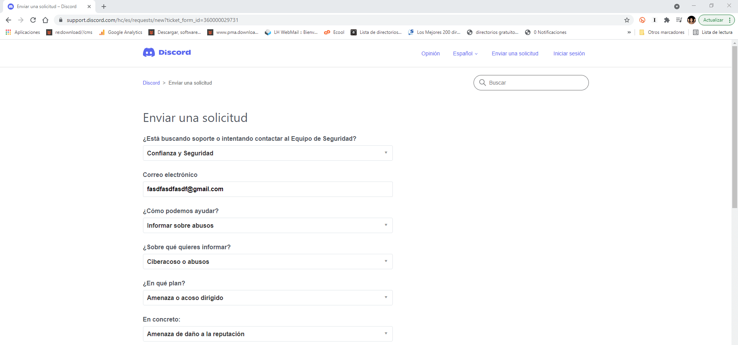The height and width of the screenshot is (345, 738).
Task: Click the Discord breadcrumb link
Action: 151,83
